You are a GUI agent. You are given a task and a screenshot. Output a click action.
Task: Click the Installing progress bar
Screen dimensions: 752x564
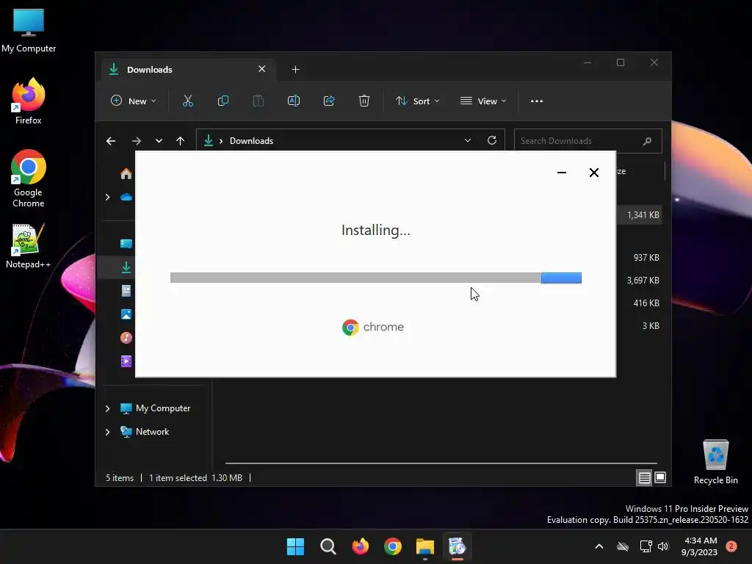(x=375, y=278)
